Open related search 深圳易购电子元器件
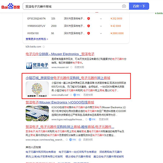Screen dimensions: 163x163 click(x=111, y=152)
